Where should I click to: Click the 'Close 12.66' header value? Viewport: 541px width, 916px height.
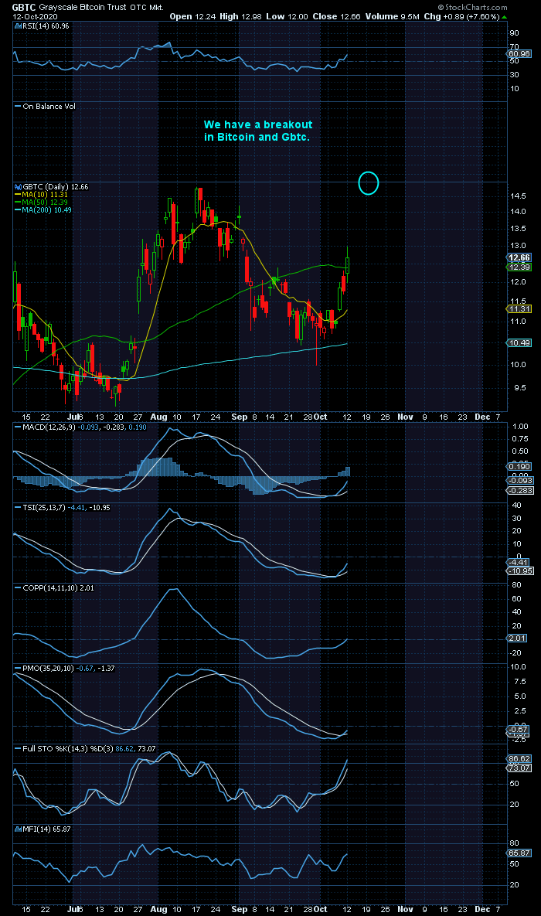[x=335, y=16]
